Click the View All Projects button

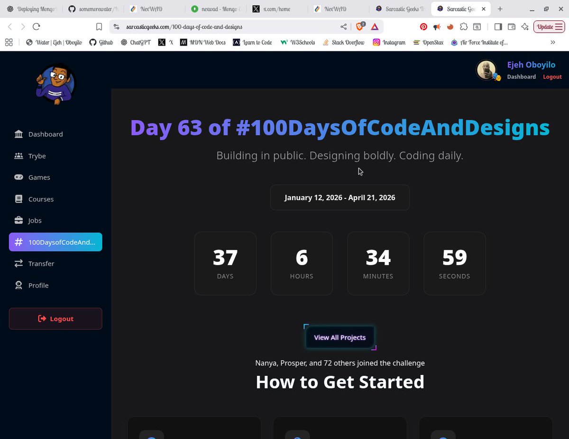(x=340, y=337)
